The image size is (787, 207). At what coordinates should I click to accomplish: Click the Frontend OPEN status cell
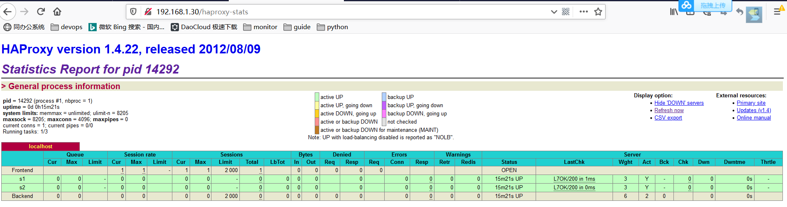point(509,170)
